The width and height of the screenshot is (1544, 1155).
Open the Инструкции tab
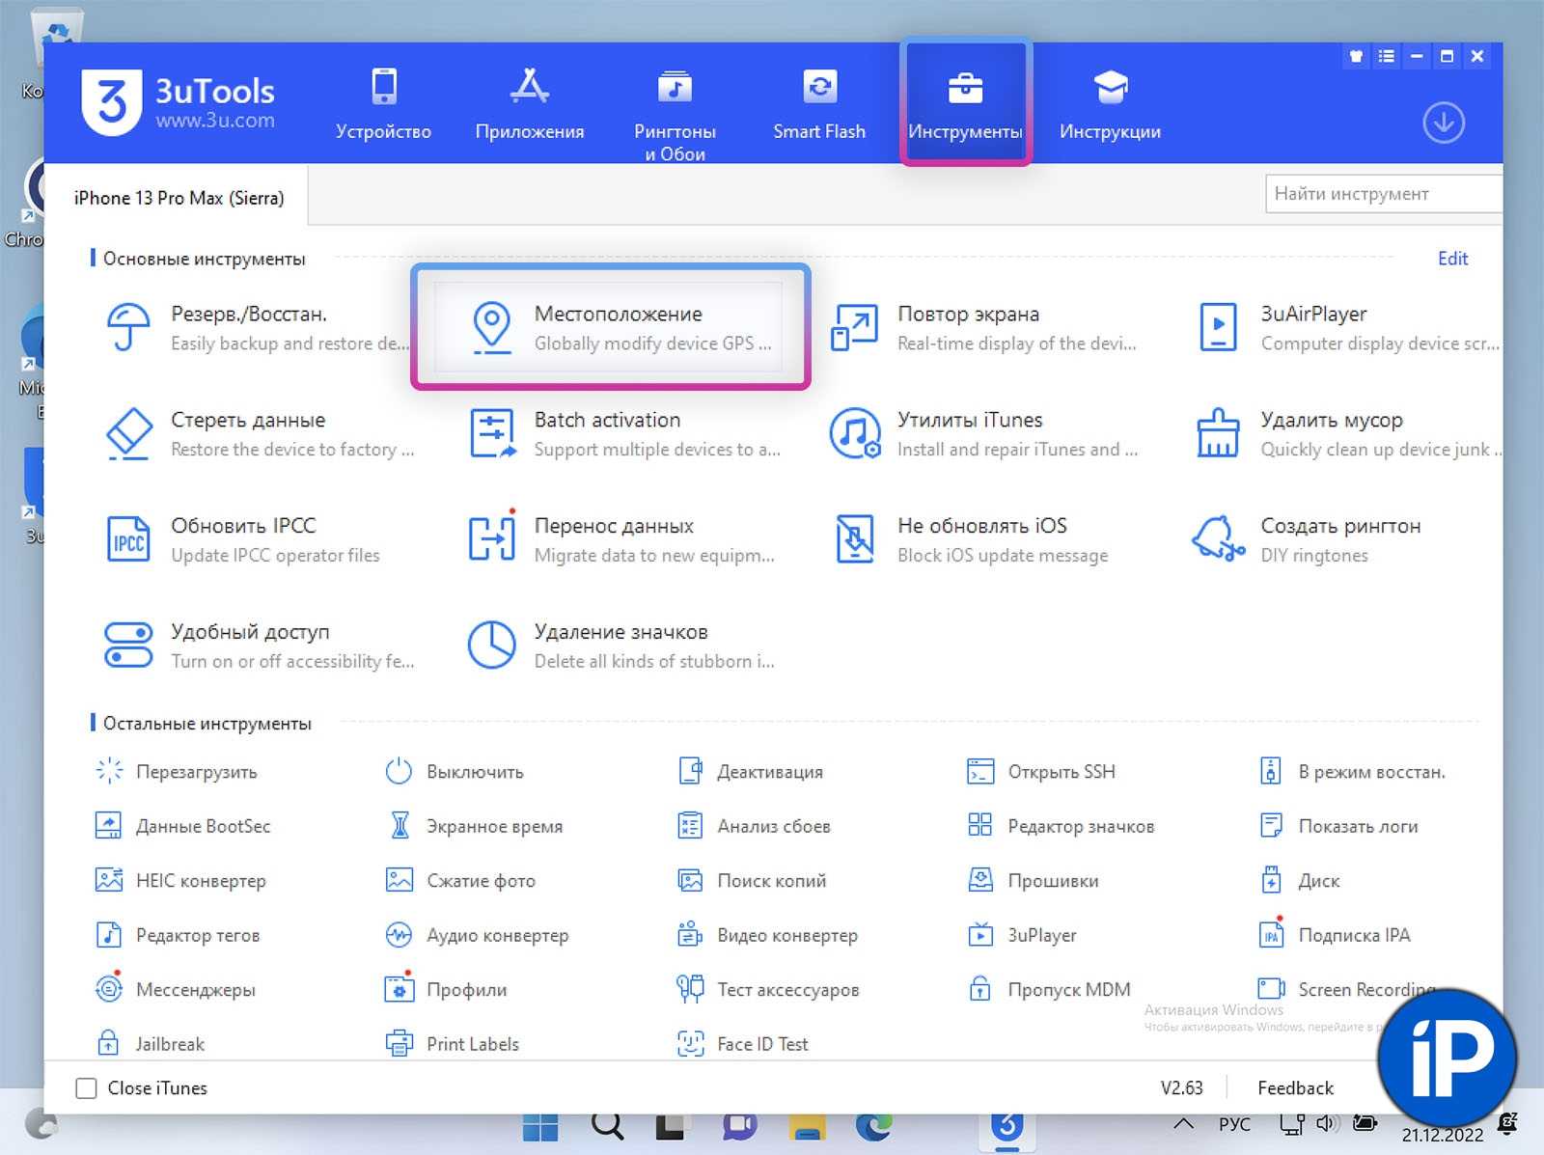[x=1110, y=104]
